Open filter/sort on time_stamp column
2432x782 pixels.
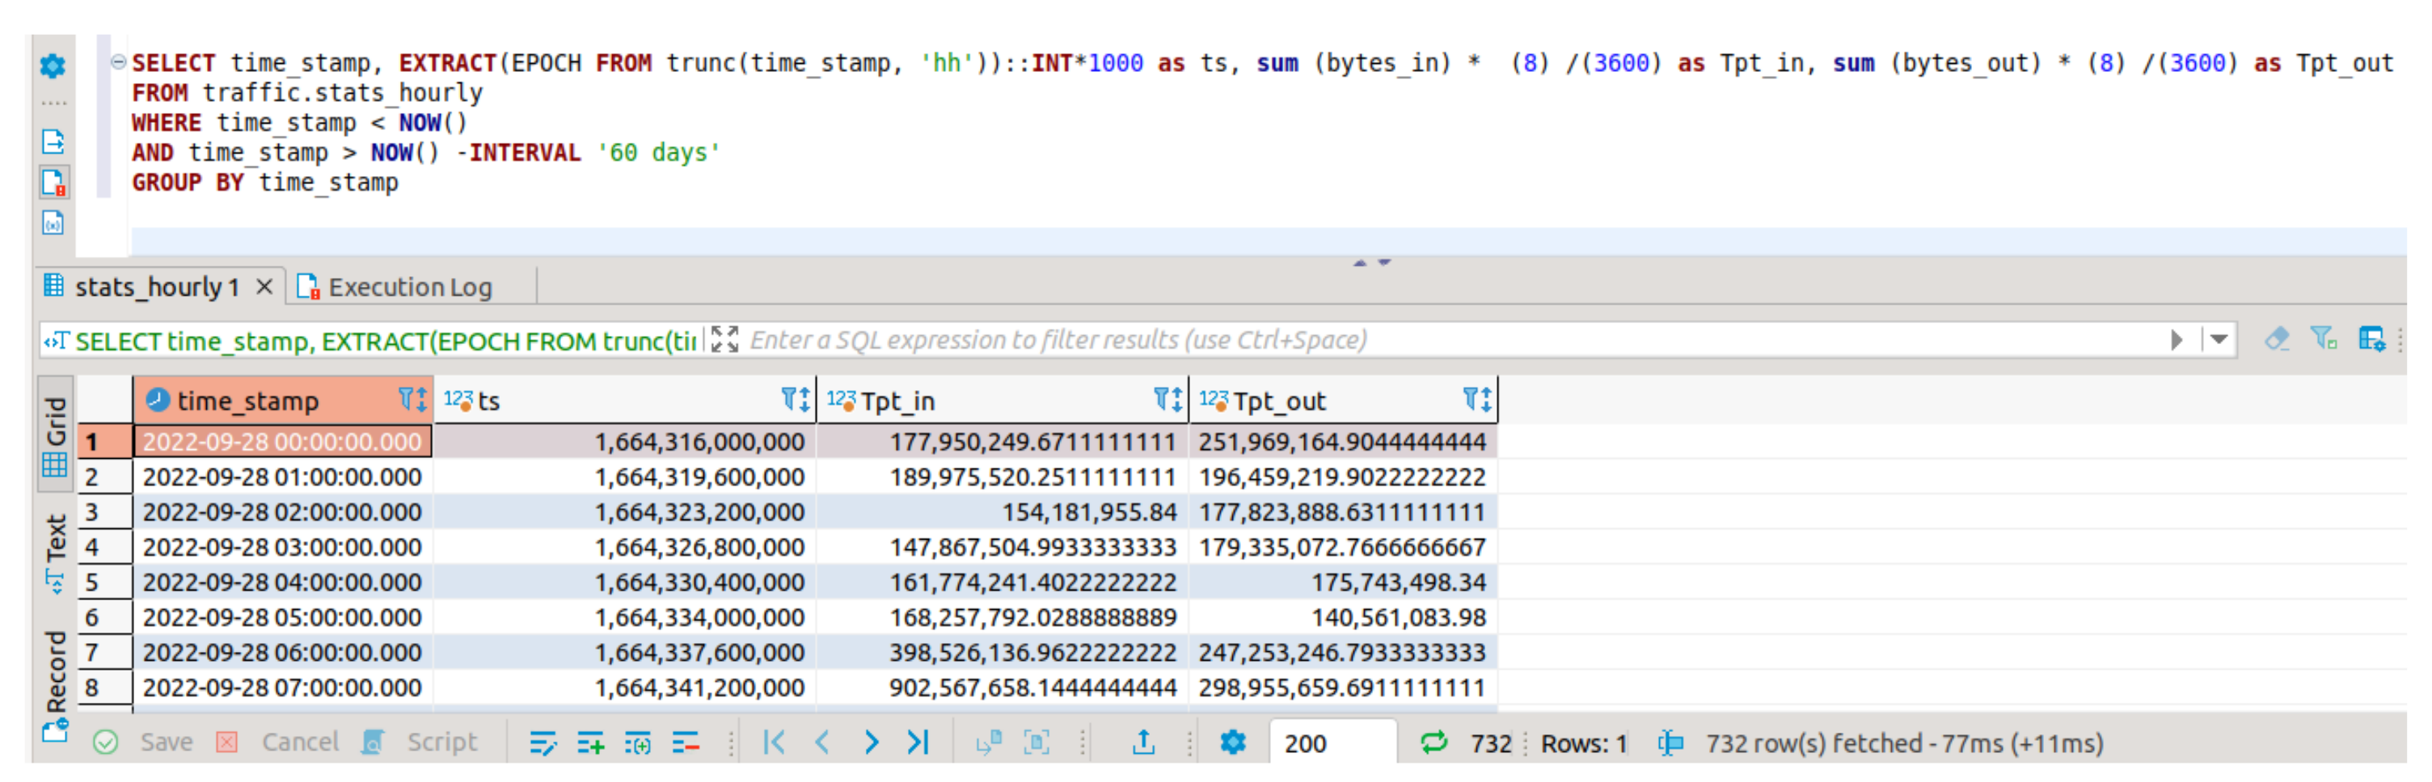point(412,400)
